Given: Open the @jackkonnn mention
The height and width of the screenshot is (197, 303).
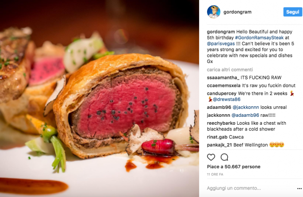Looking at the screenshot, I should pyautogui.click(x=245, y=107).
